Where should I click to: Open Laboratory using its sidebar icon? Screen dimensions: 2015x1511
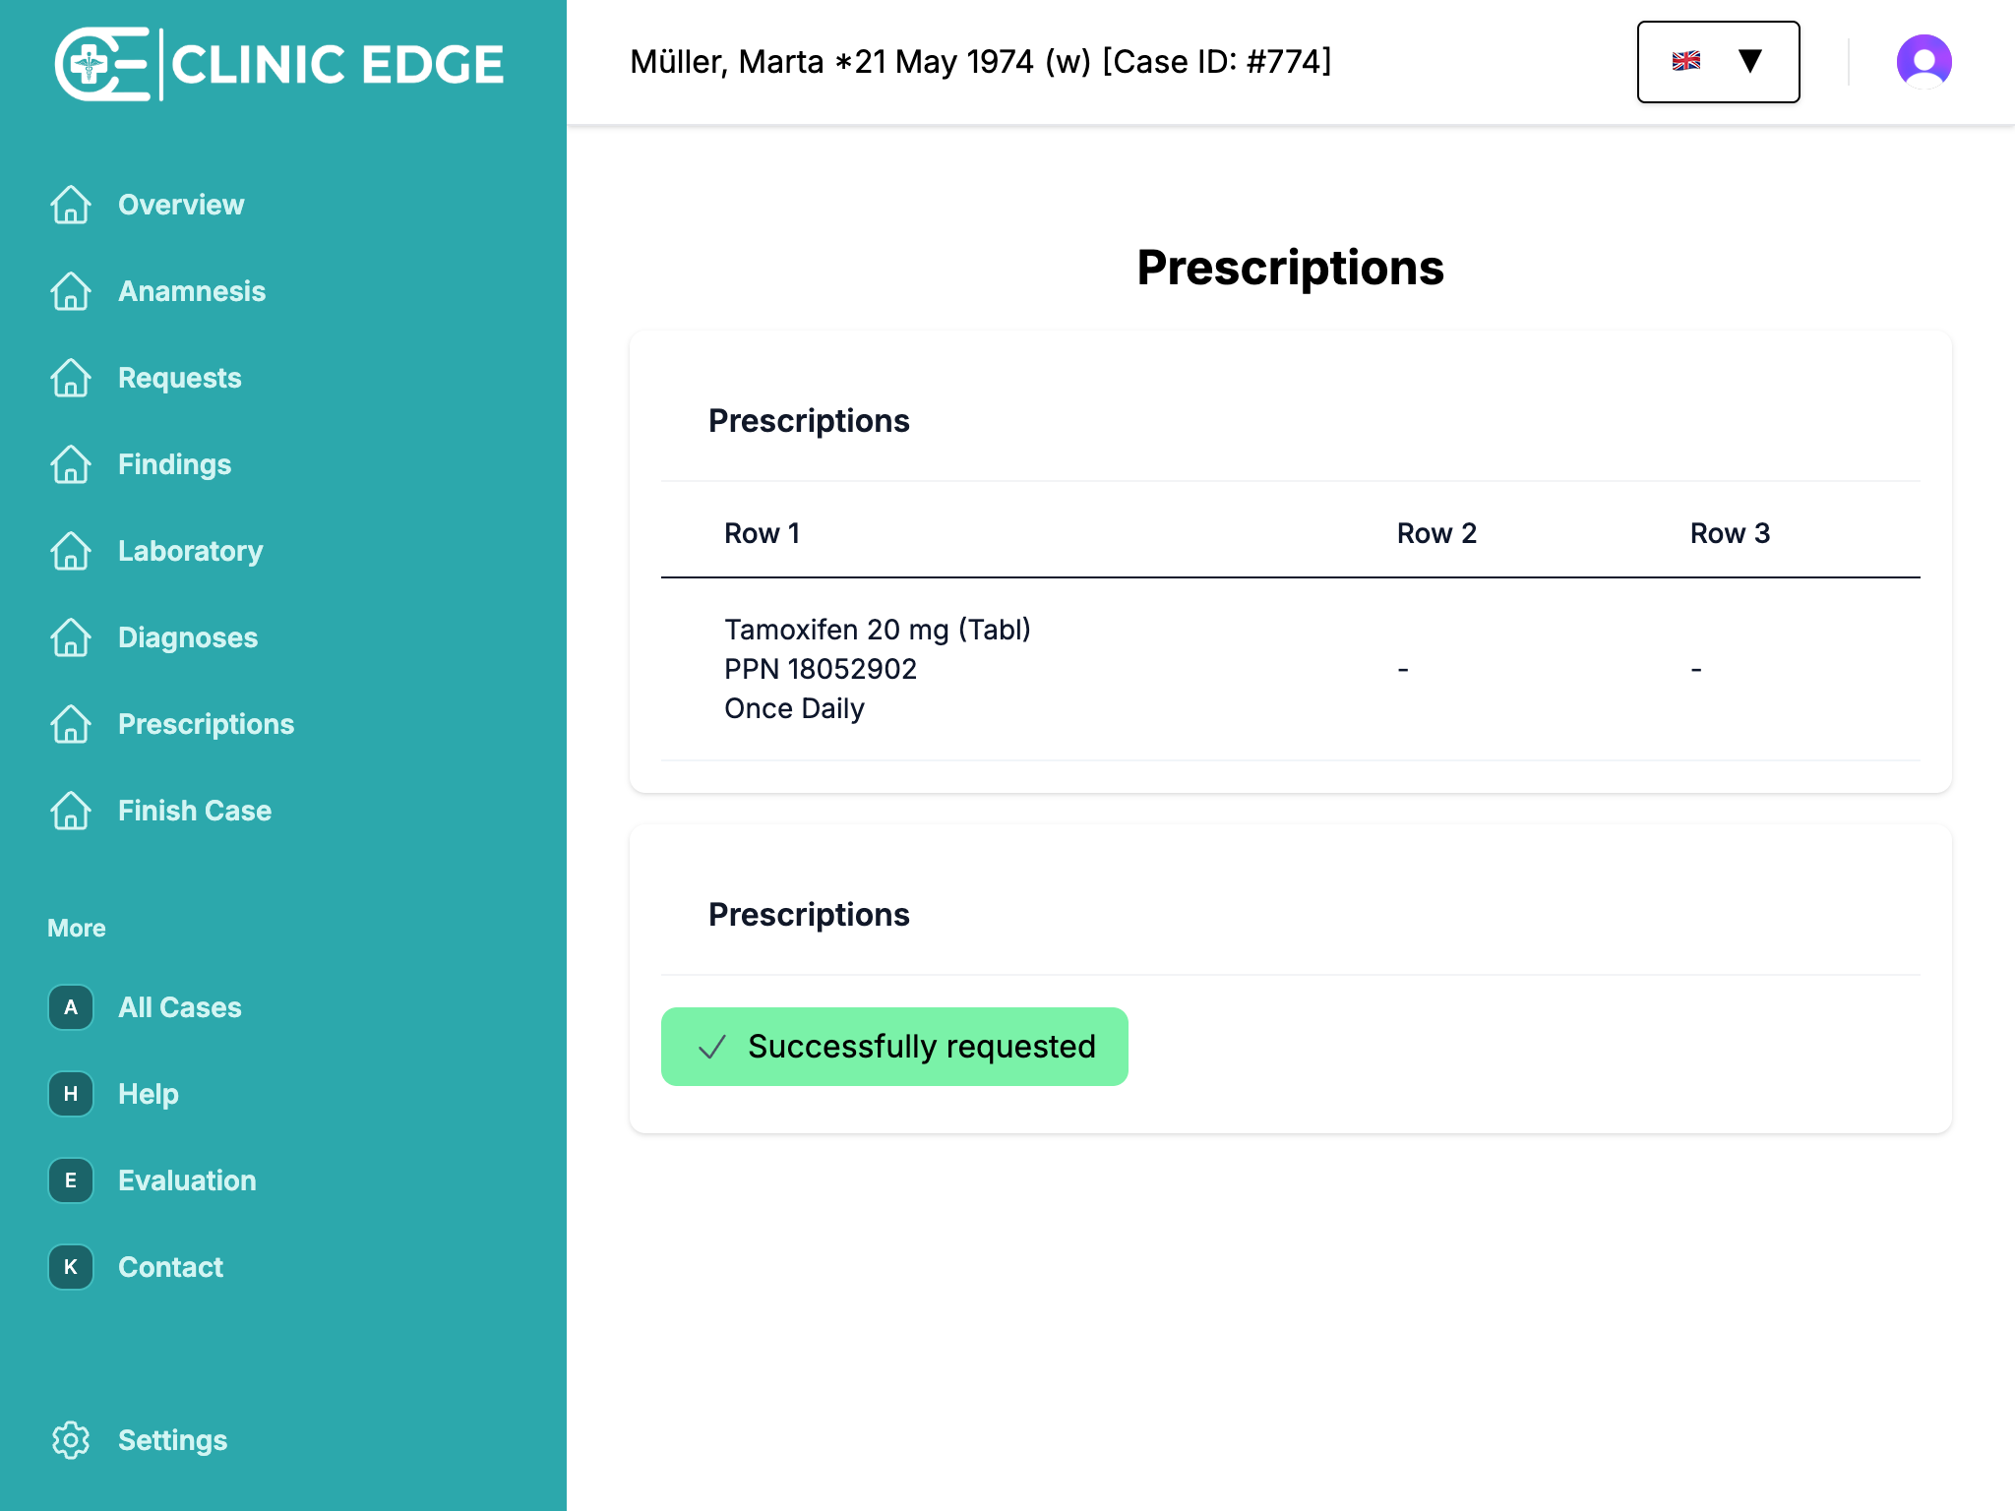(70, 551)
